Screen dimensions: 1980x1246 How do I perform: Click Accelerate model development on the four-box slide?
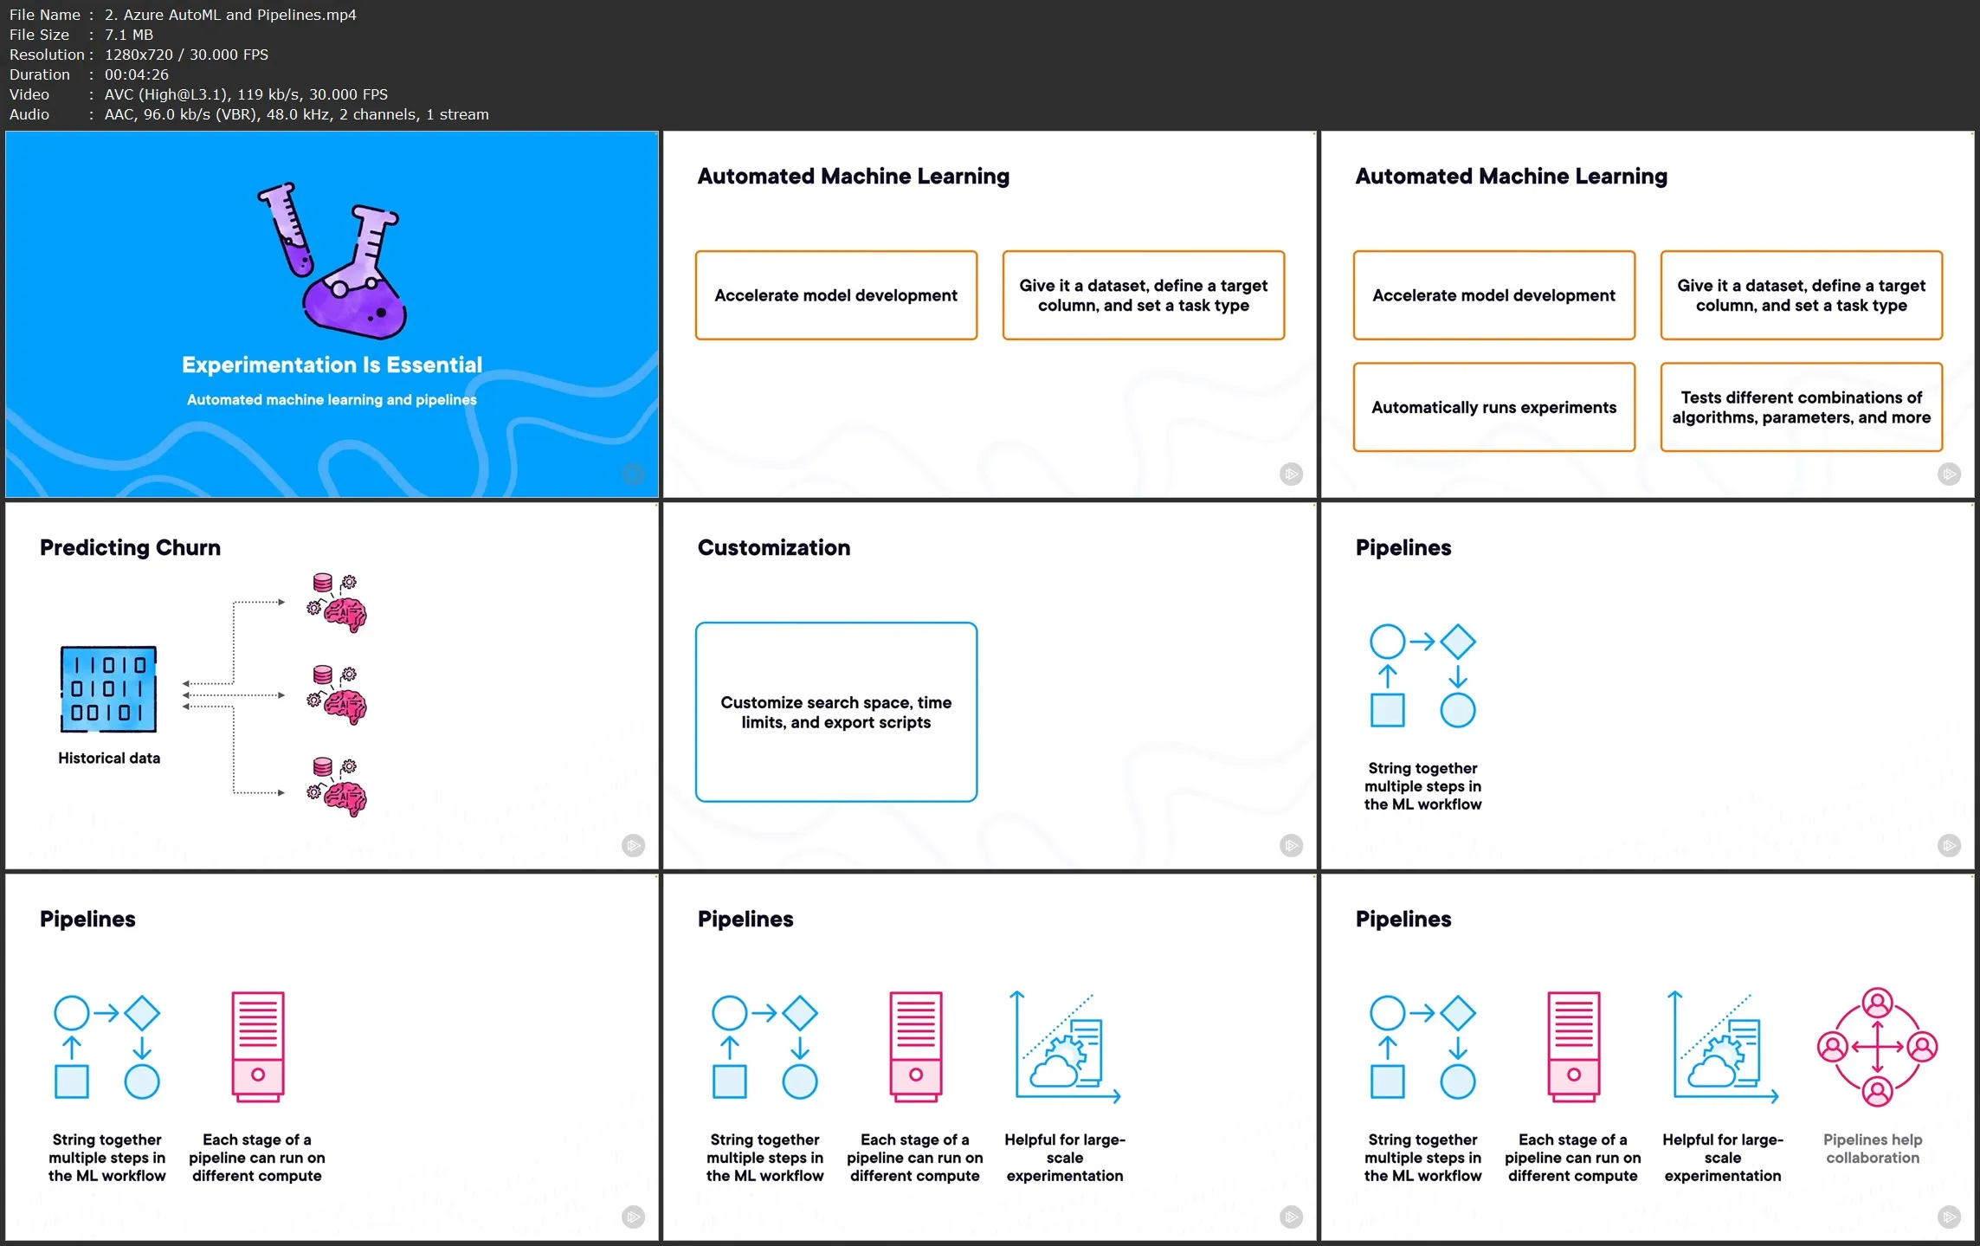tap(1493, 295)
